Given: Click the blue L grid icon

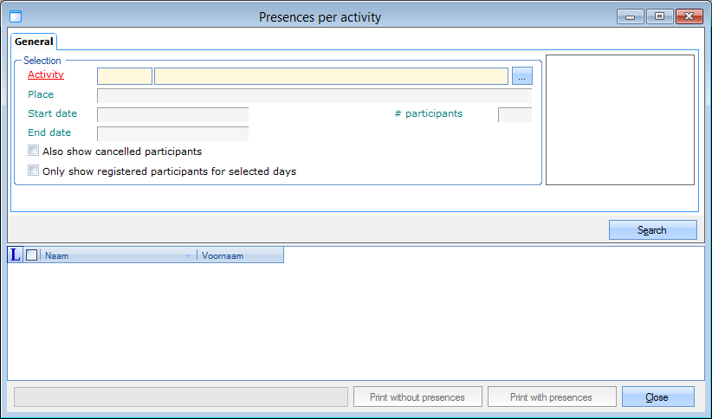Looking at the screenshot, I should pyautogui.click(x=16, y=255).
